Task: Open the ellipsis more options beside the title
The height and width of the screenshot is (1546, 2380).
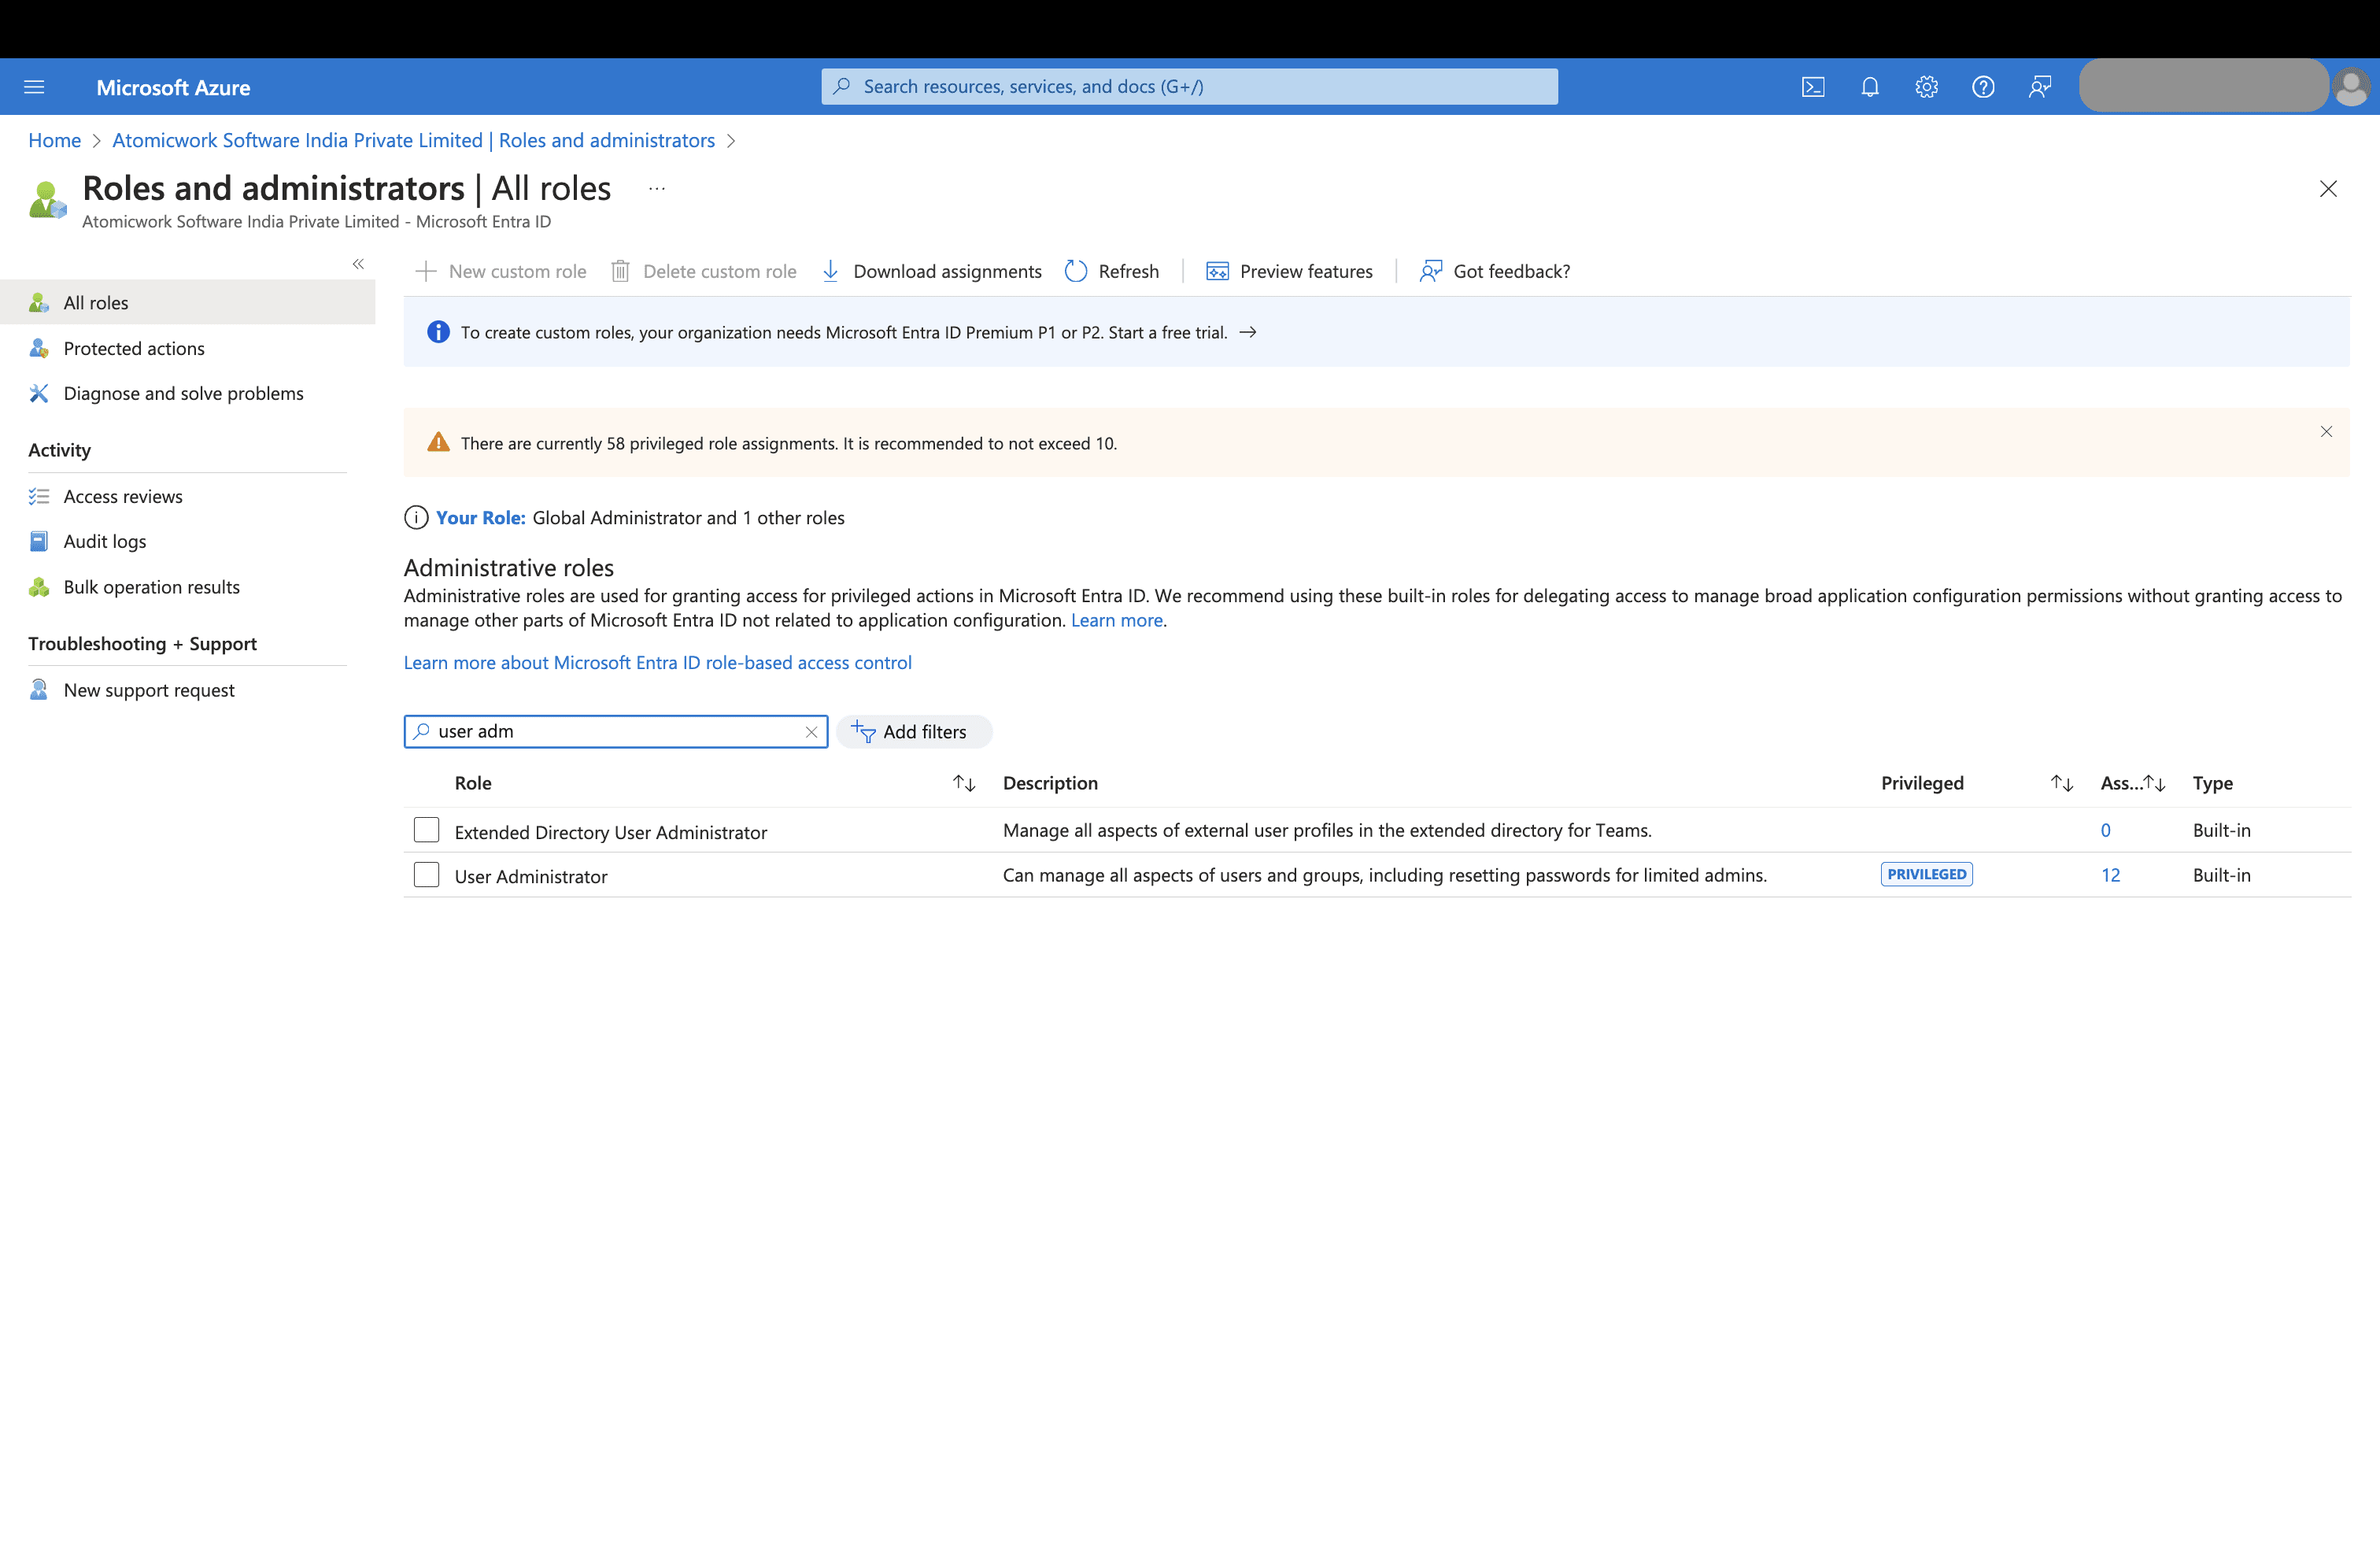Action: coord(657,188)
